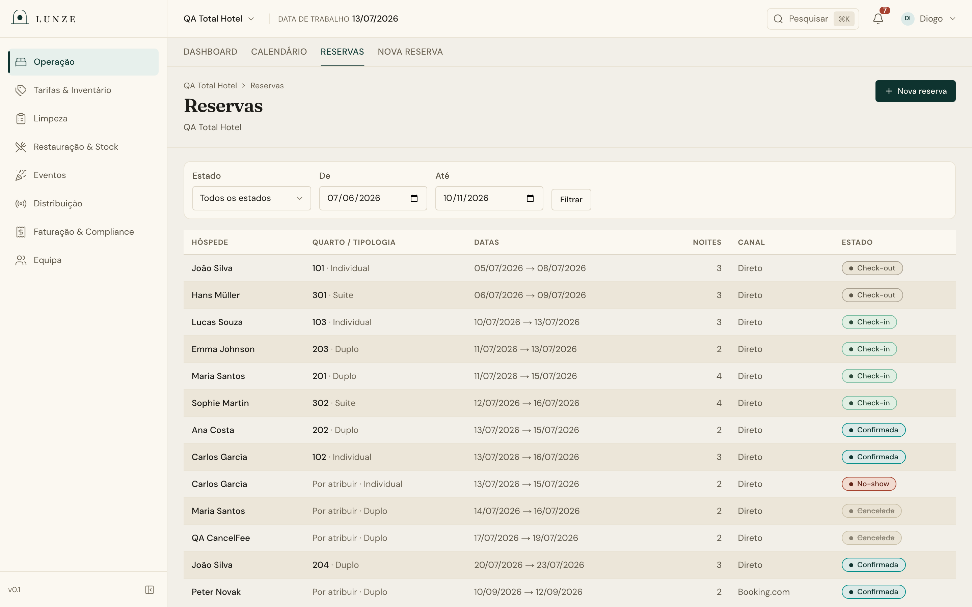Click the v0.1 version label
The image size is (972, 607).
14,590
